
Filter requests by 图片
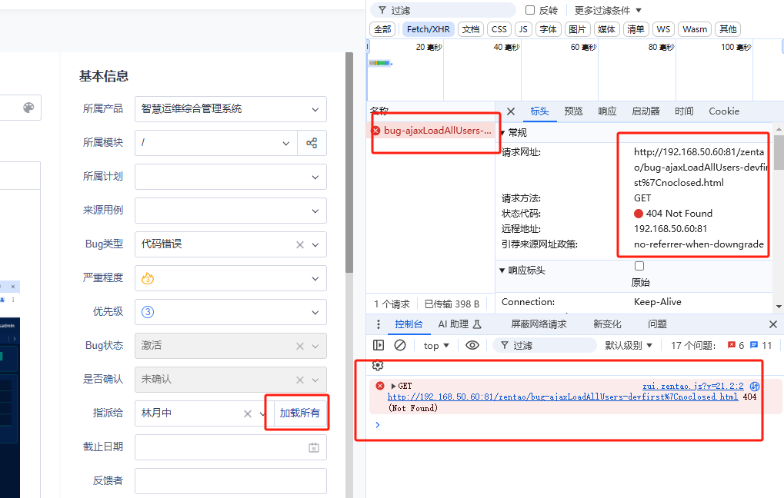point(578,29)
